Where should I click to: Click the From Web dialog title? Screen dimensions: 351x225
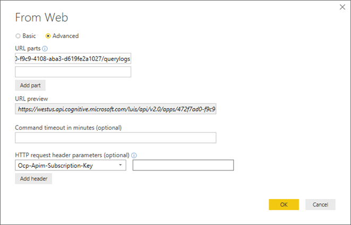[x=41, y=17]
